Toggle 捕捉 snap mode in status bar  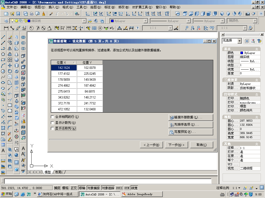pos(57,188)
